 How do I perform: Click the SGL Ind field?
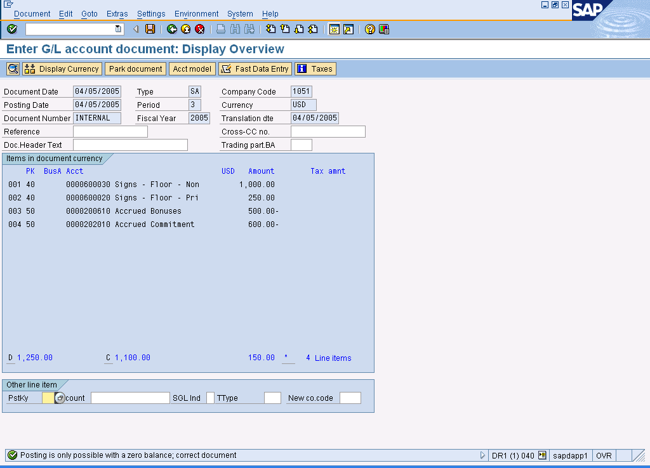(210, 398)
